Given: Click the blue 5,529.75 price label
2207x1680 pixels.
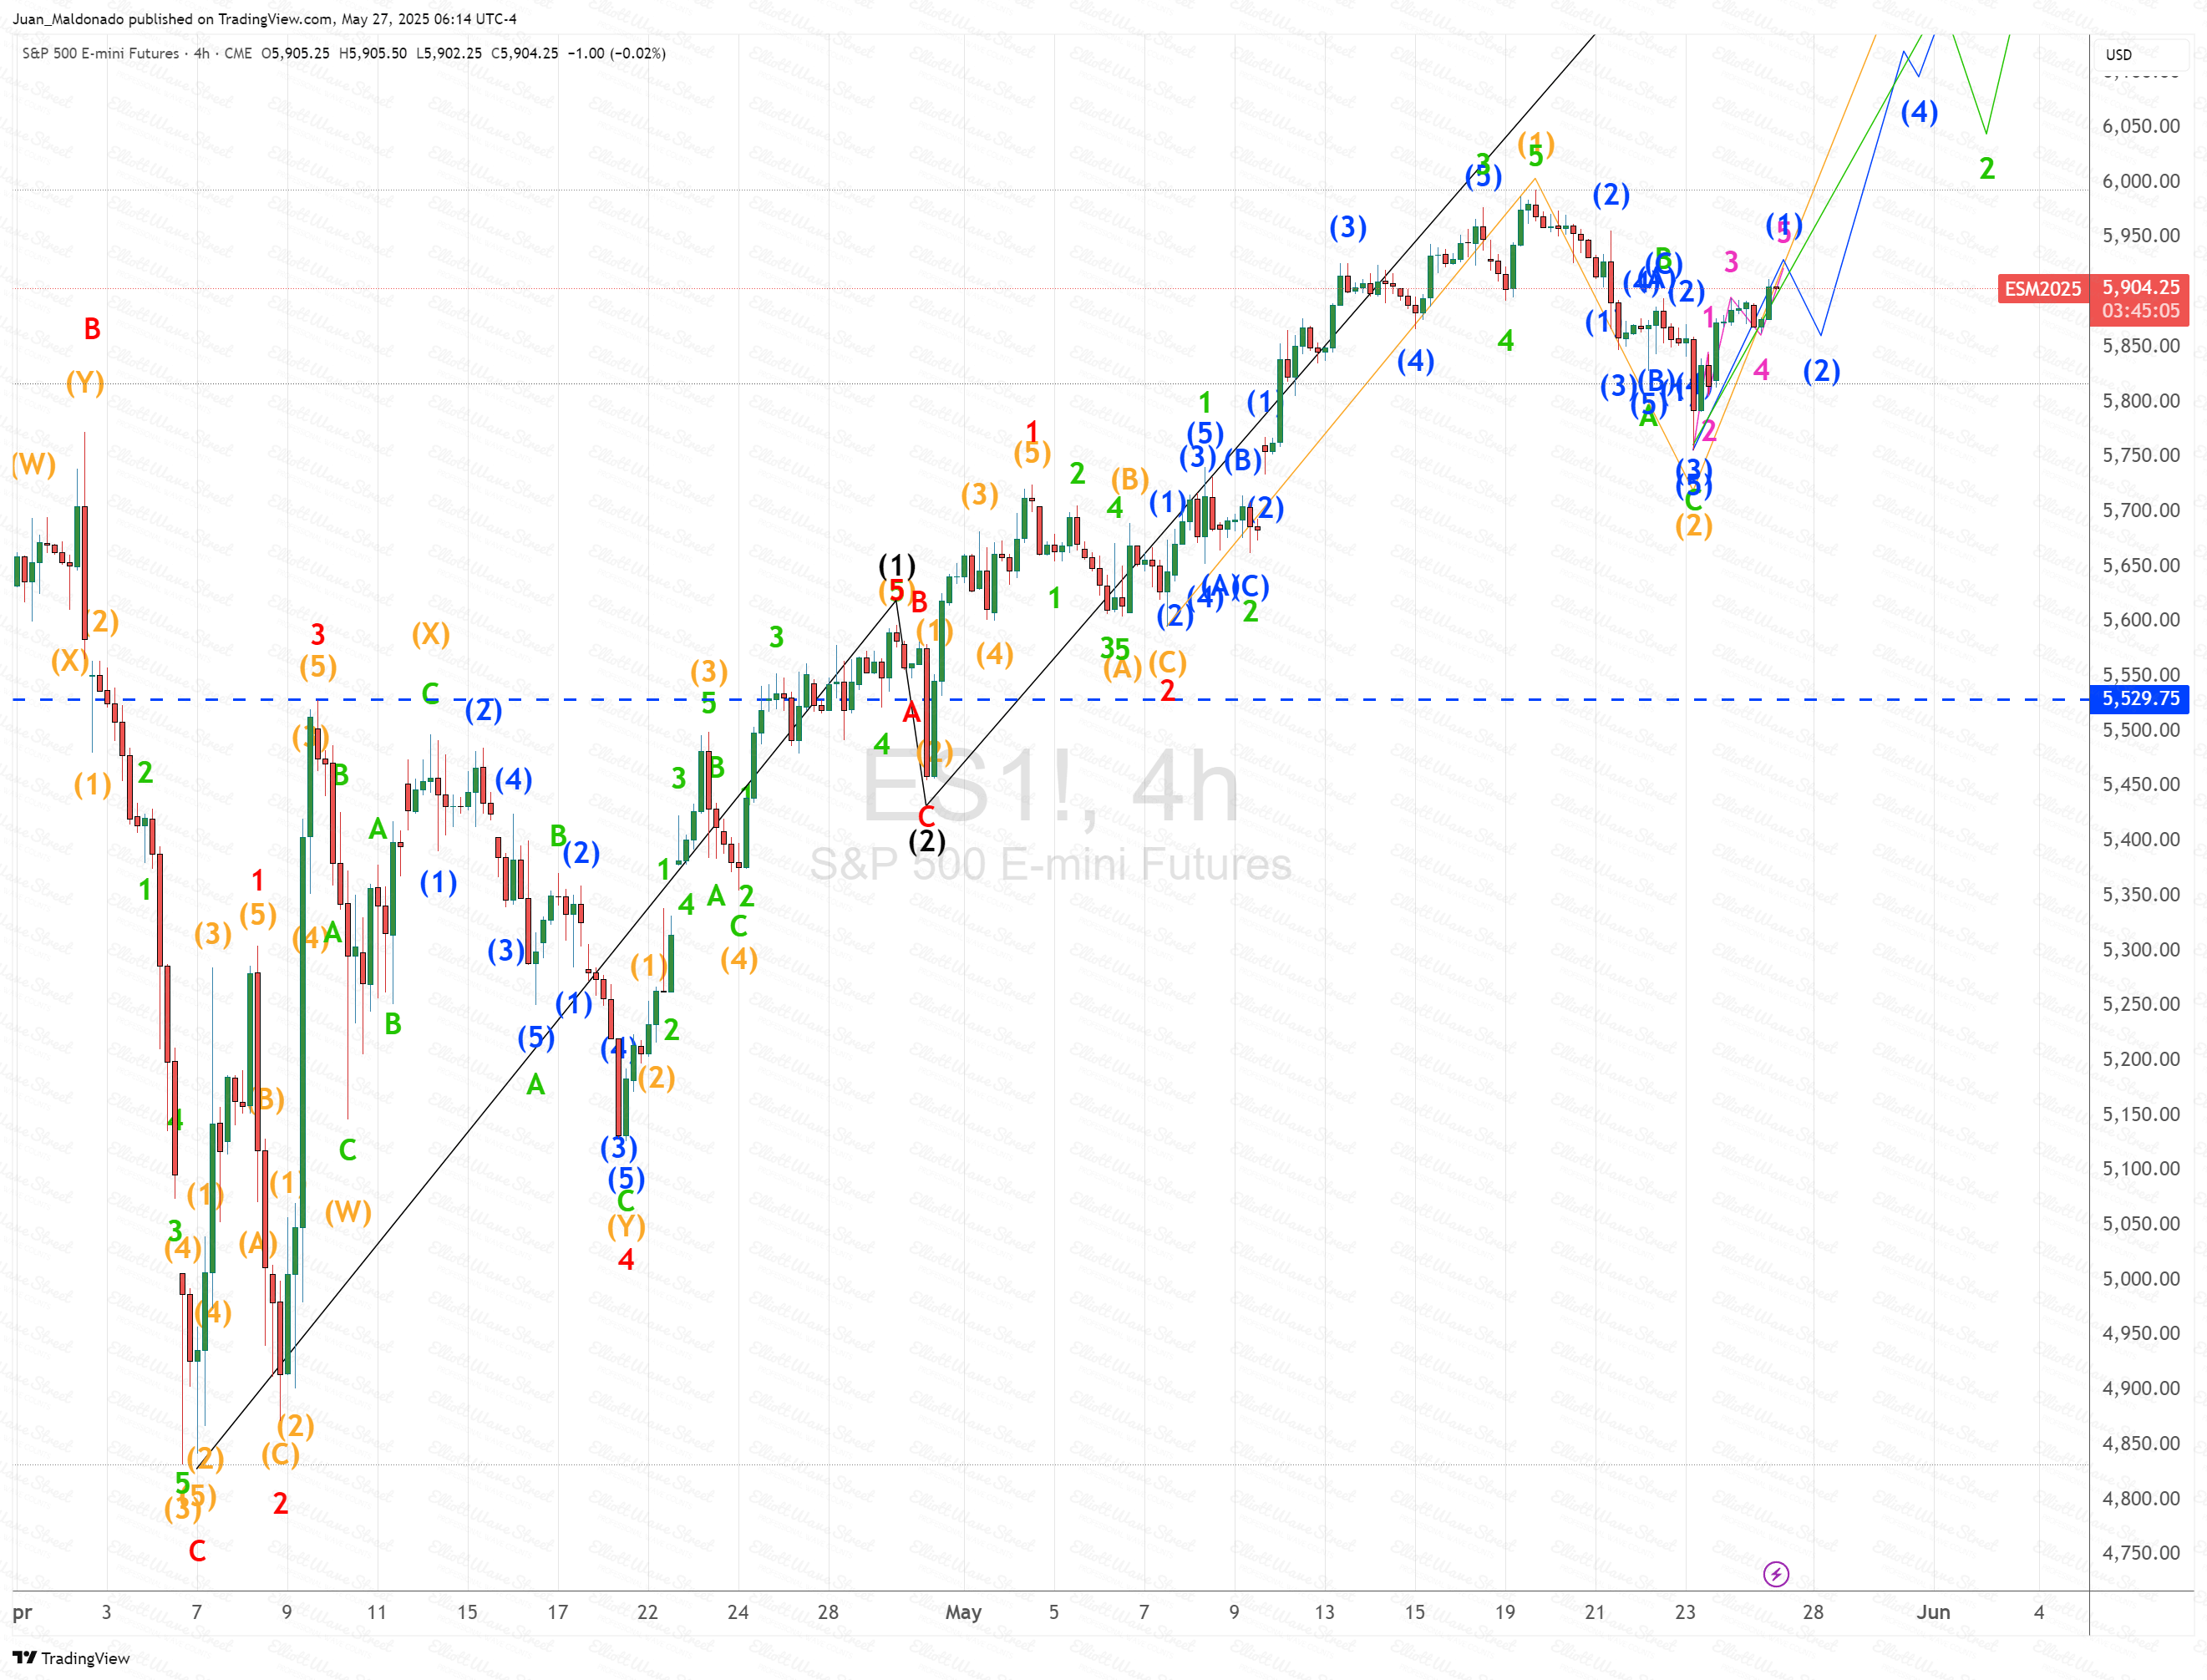Looking at the screenshot, I should click(2140, 699).
